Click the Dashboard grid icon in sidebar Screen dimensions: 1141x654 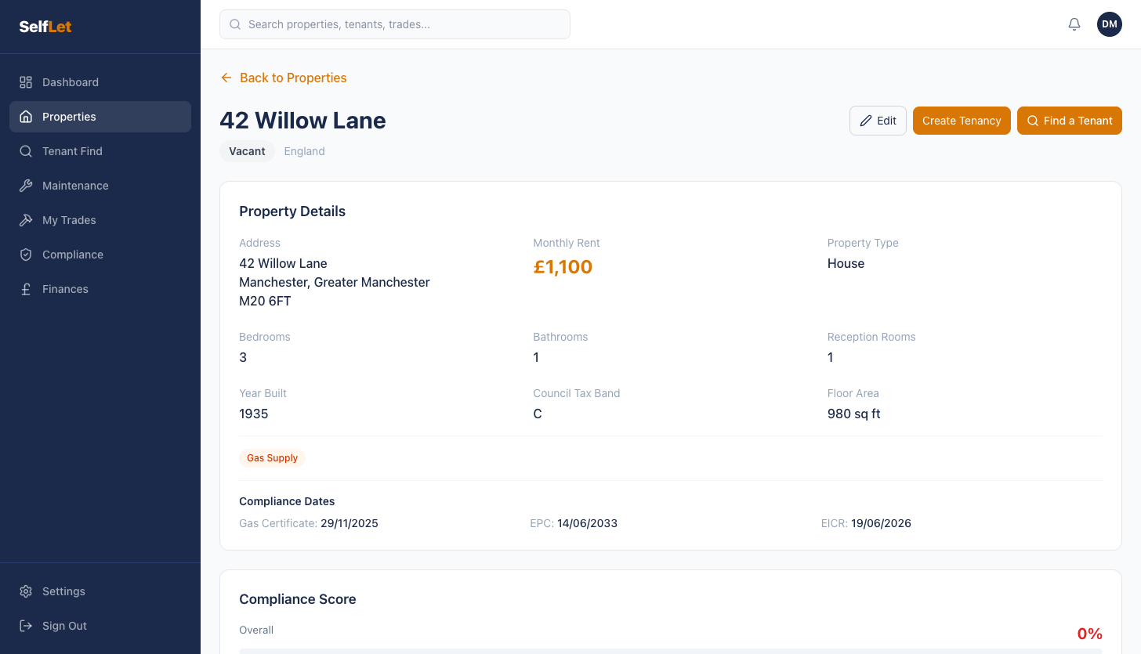(x=26, y=82)
